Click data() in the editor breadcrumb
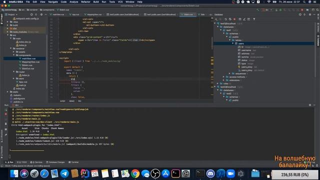The height and width of the screenshot is (180, 320). click(71, 101)
